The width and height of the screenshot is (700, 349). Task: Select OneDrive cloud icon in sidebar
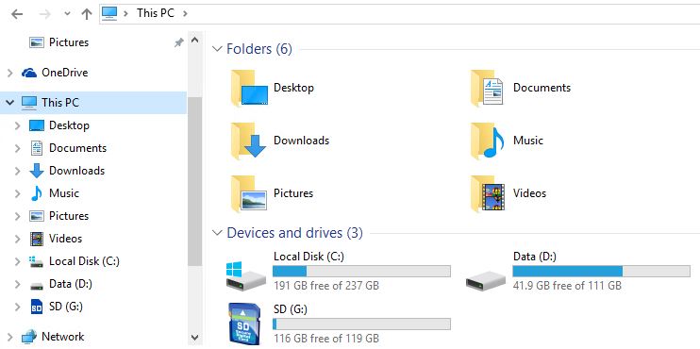pyautogui.click(x=29, y=73)
